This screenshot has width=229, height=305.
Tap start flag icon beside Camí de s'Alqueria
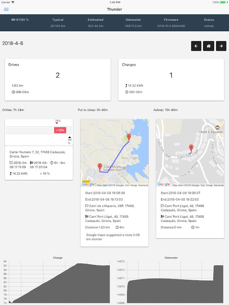[x=87, y=206]
